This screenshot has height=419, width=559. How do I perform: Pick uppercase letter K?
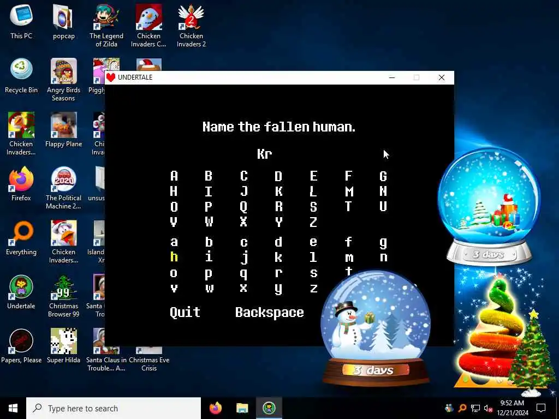pos(279,191)
